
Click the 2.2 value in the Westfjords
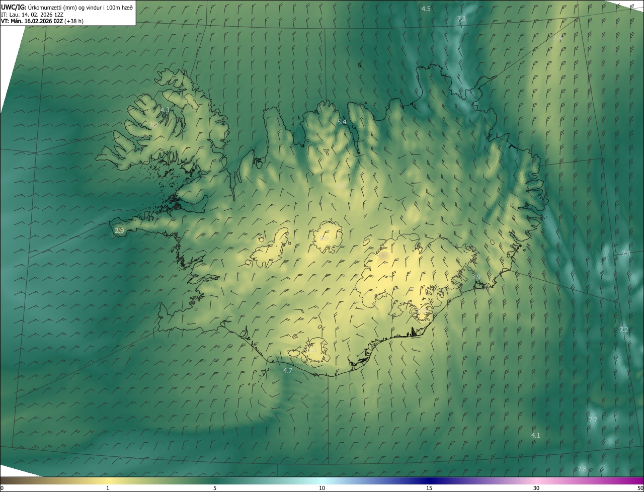point(153,125)
